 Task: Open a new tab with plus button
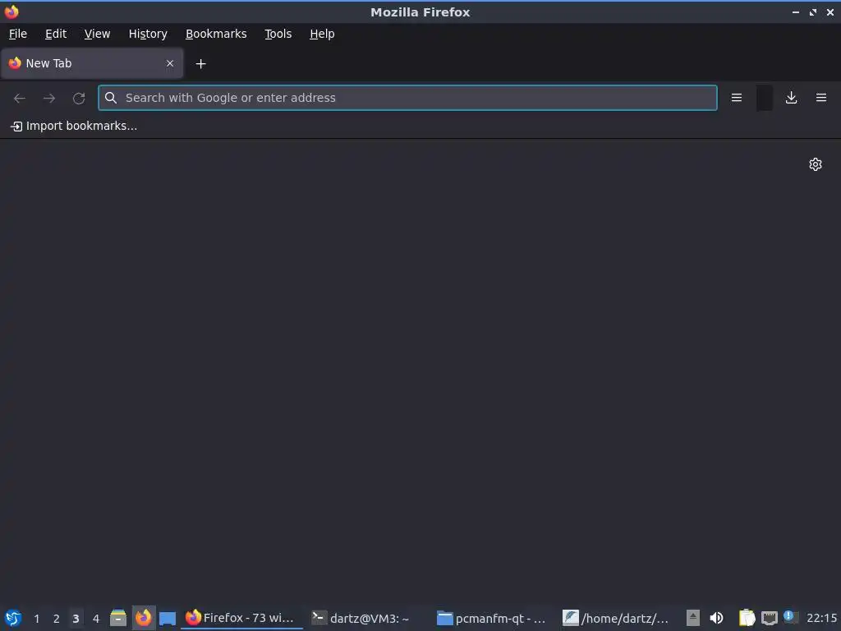[200, 64]
